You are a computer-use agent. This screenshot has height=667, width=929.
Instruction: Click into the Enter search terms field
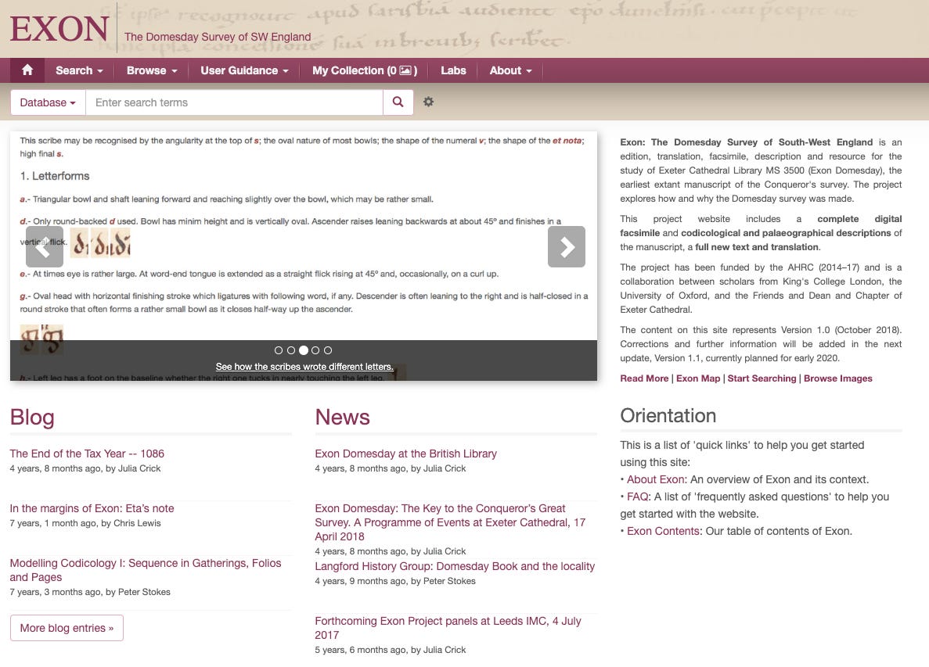235,102
